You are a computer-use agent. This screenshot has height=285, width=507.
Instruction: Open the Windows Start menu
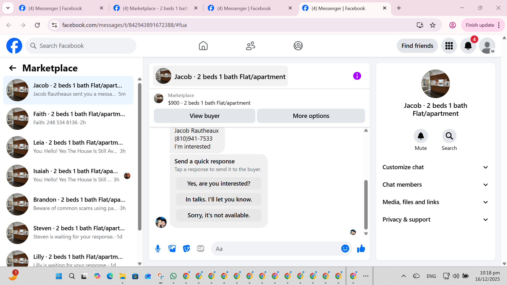pos(59,276)
